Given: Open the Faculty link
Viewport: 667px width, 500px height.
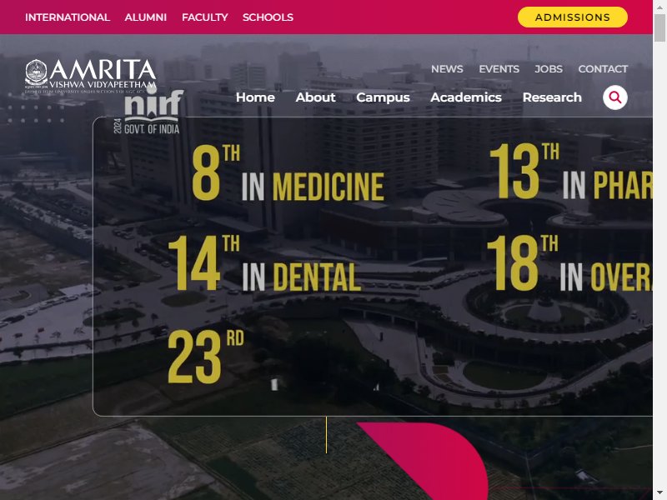Looking at the screenshot, I should pos(204,17).
